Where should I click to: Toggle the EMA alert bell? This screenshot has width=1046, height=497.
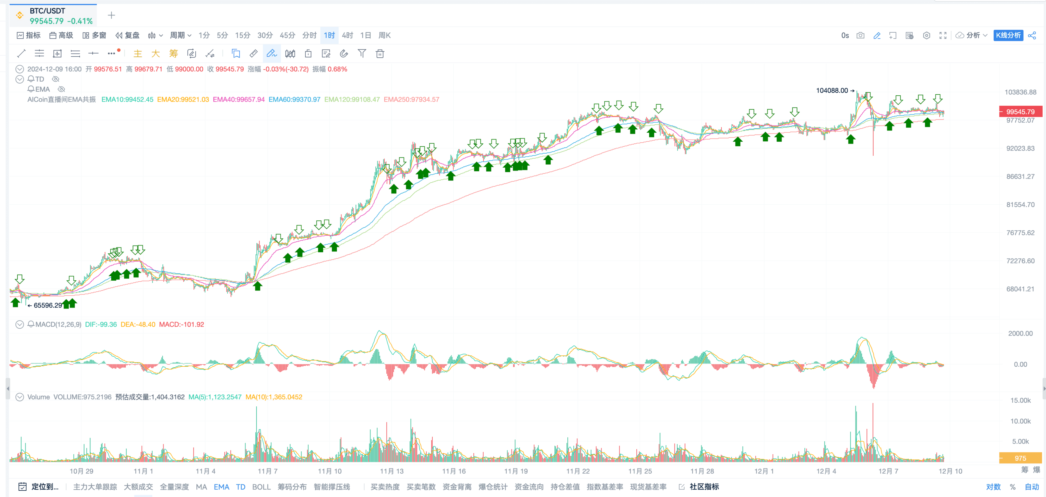(31, 89)
